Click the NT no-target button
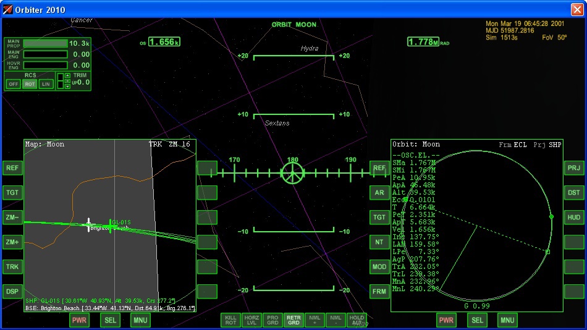The height and width of the screenshot is (330, 587). [x=379, y=242]
